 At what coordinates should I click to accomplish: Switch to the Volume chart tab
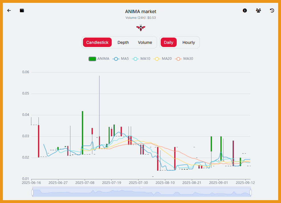pyautogui.click(x=145, y=42)
